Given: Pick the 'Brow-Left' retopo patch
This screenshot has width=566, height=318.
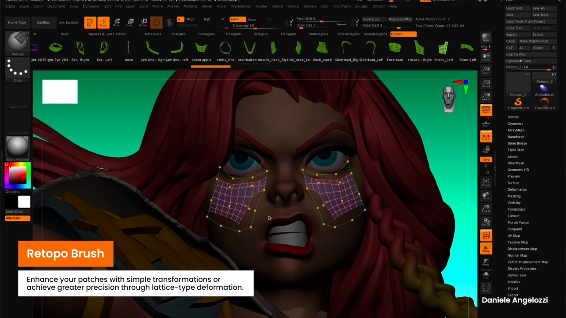Looking at the screenshot, I should [467, 51].
